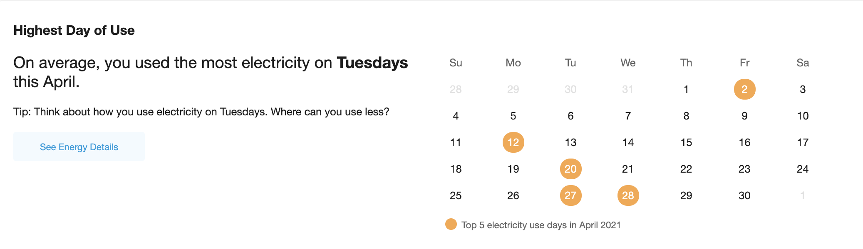Choose April 1 in the calendar

click(x=686, y=89)
